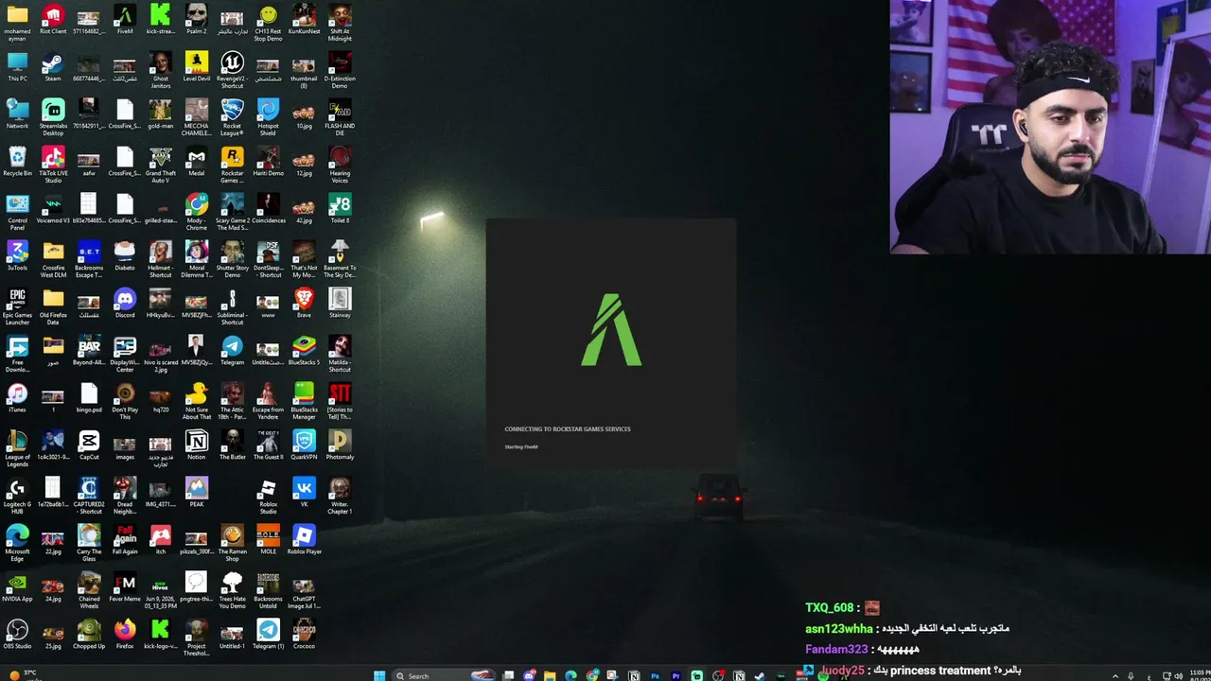Open the Chopped Up game shortcut
Viewport: 1211px width, 681px height.
click(89, 635)
